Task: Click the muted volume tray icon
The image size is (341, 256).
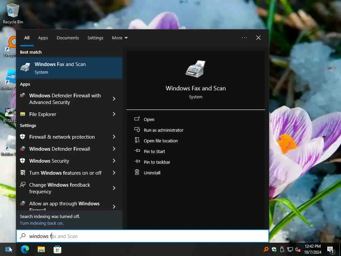Action: point(298,250)
